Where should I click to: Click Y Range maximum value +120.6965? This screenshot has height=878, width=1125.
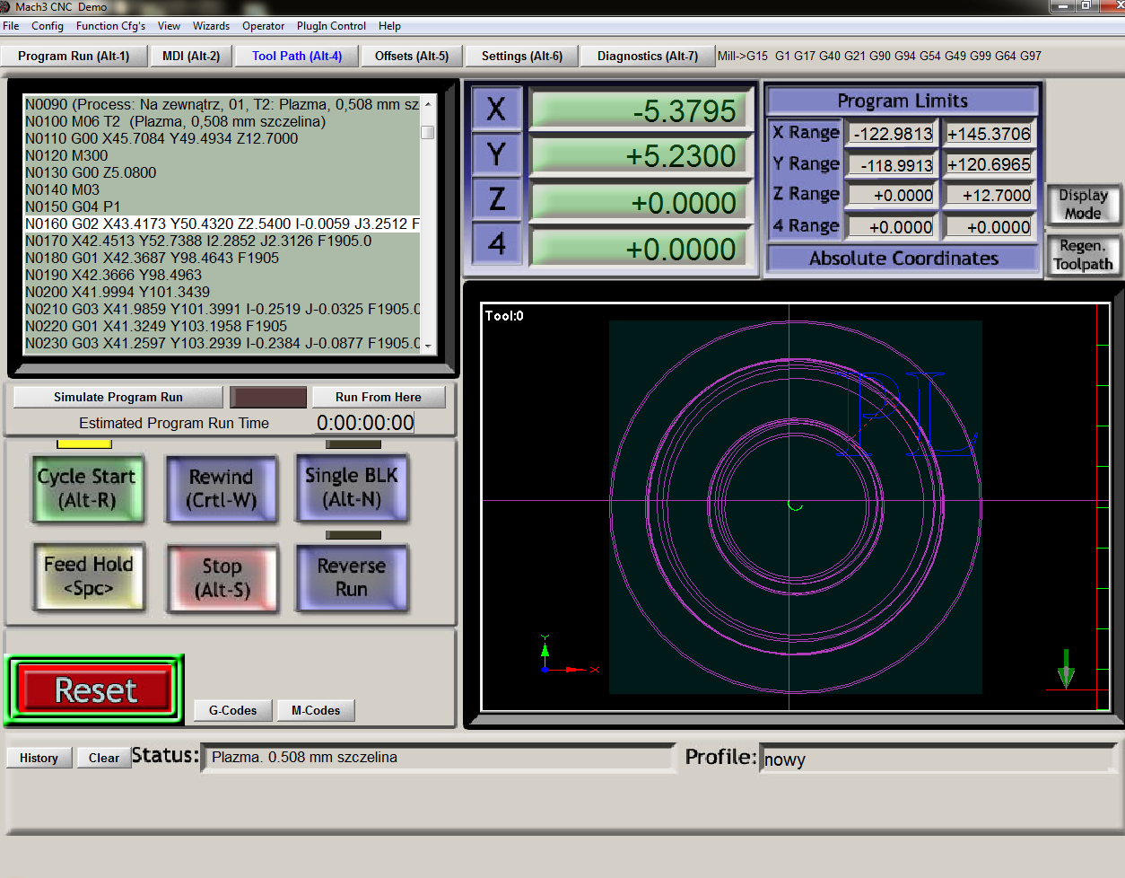click(x=989, y=165)
